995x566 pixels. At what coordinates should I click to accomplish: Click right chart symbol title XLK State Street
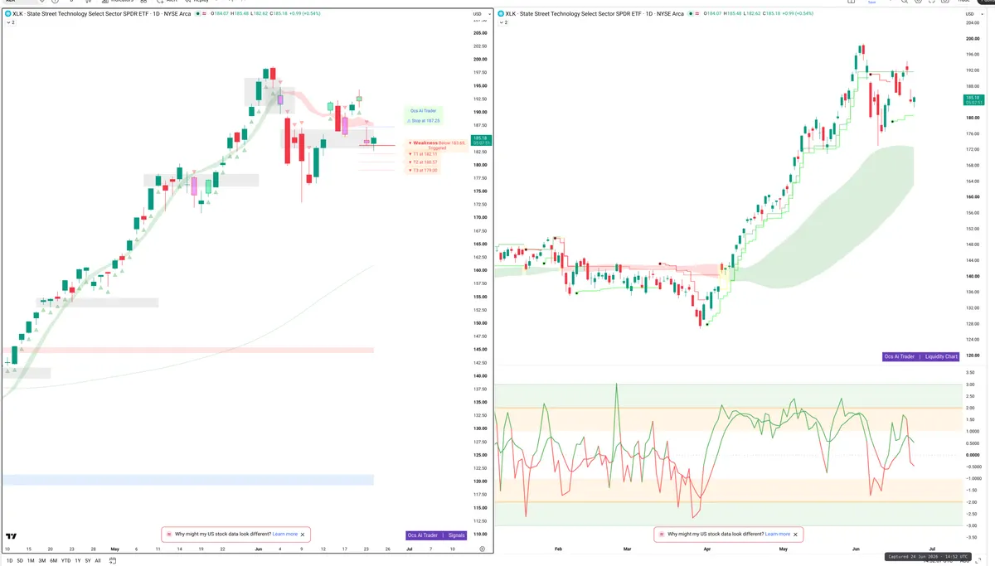(x=594, y=14)
